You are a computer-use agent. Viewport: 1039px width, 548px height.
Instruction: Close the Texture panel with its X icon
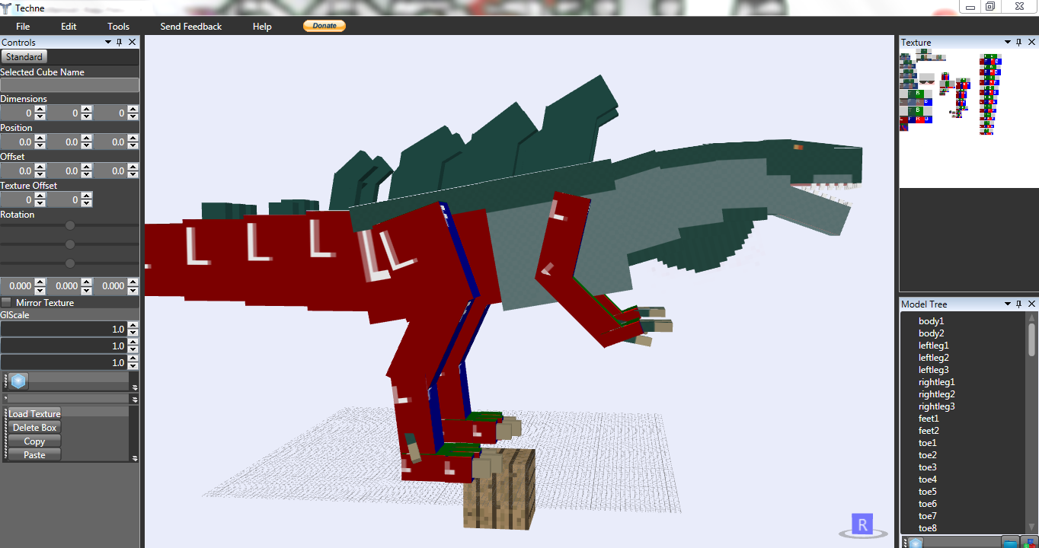click(1032, 42)
